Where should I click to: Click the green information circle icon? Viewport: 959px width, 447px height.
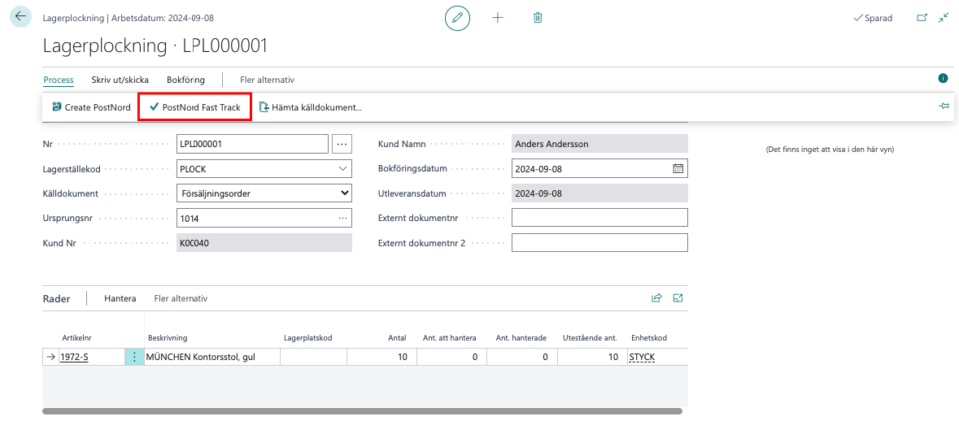tap(943, 79)
